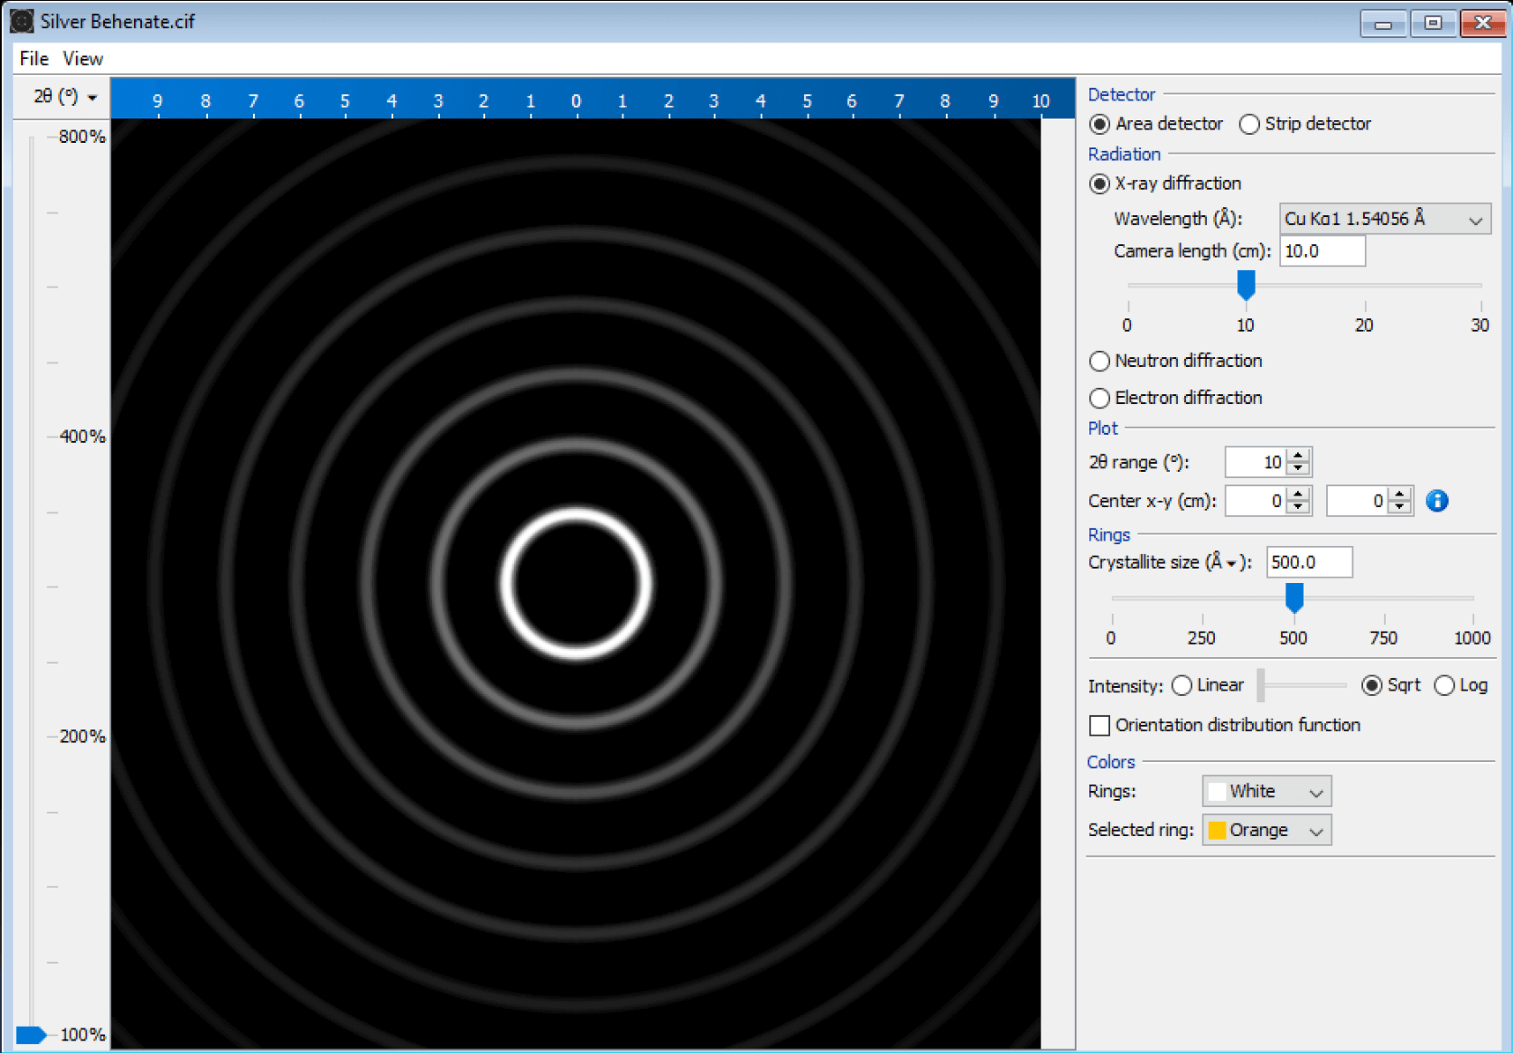Click the zoom slider handle at 100%
Image resolution: width=1513 pixels, height=1053 pixels.
pos(31,1034)
